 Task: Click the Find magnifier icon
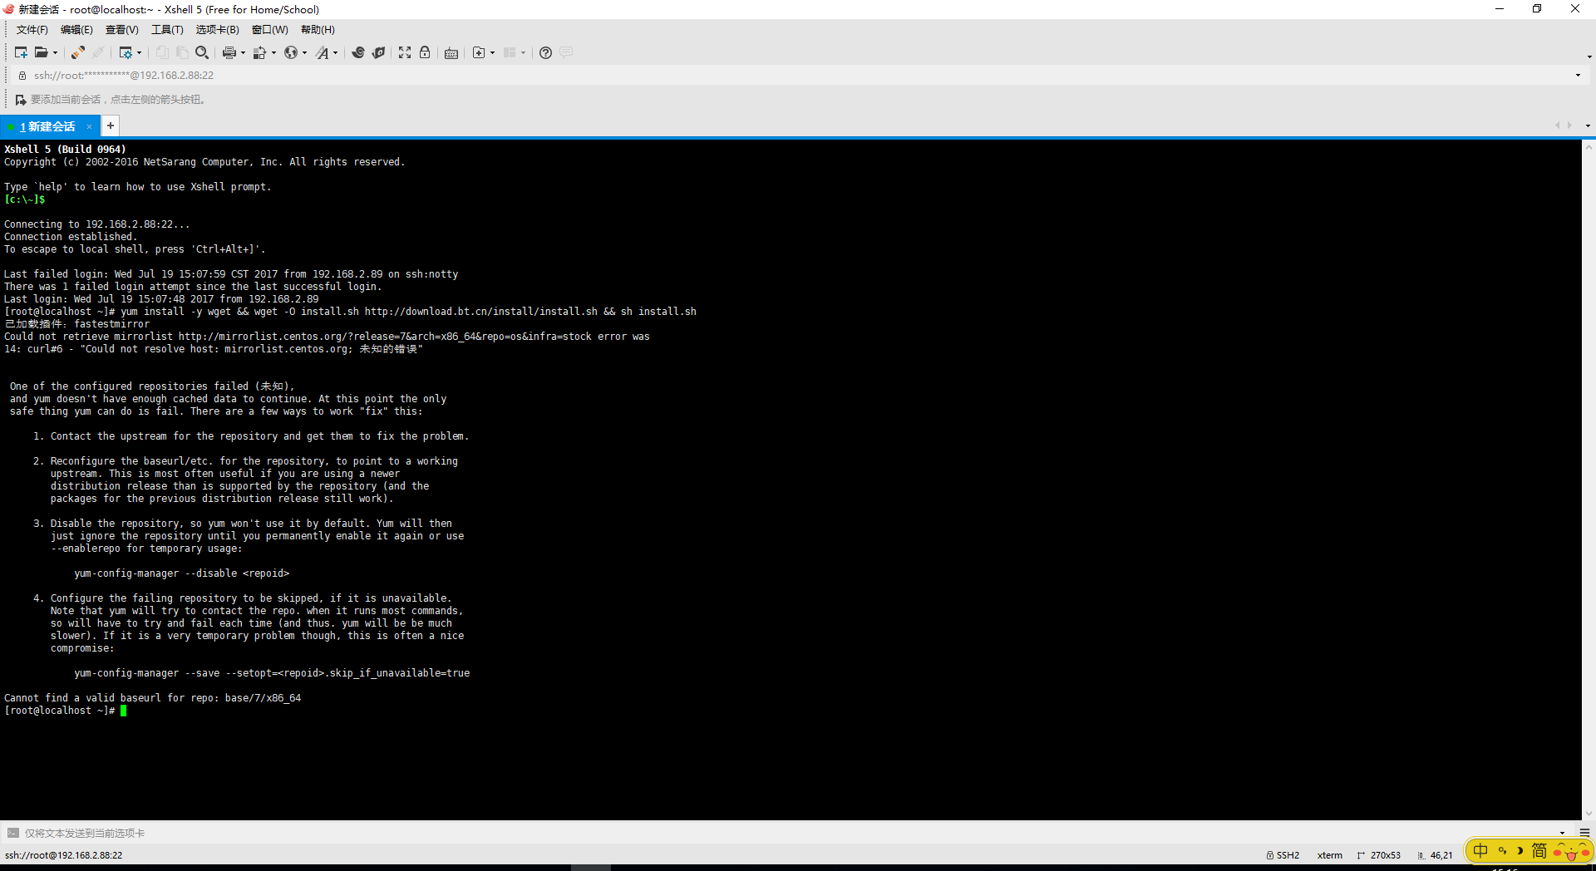202,52
